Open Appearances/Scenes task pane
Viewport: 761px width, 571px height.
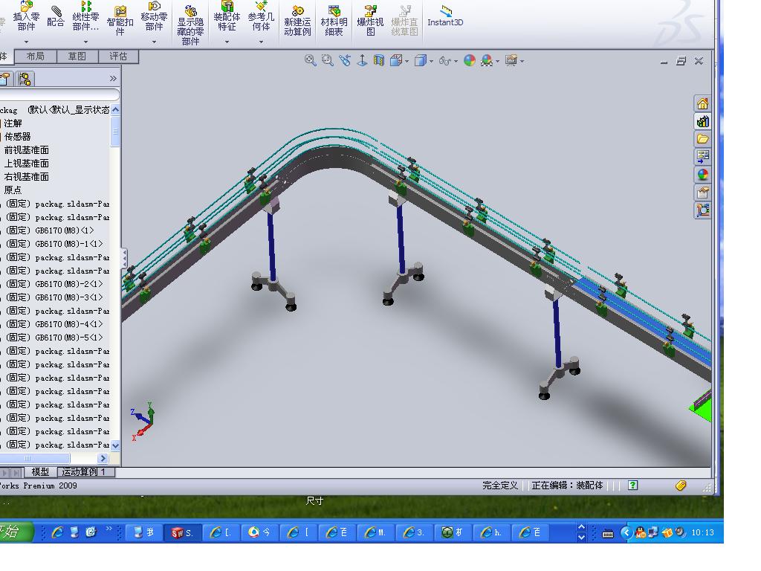point(702,174)
